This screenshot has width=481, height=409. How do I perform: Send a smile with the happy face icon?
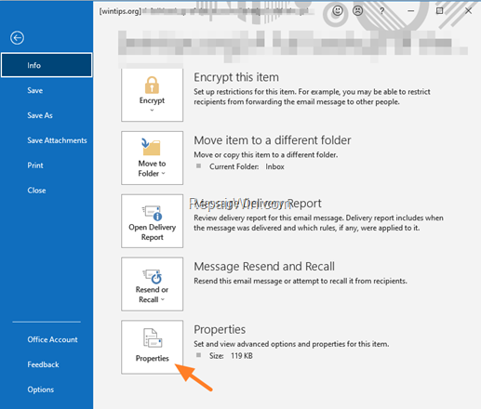click(x=338, y=11)
